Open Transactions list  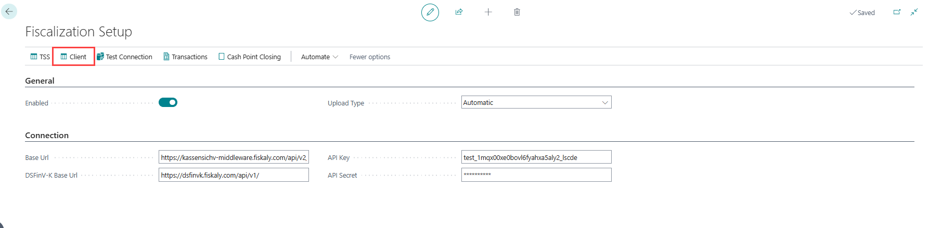pos(185,57)
